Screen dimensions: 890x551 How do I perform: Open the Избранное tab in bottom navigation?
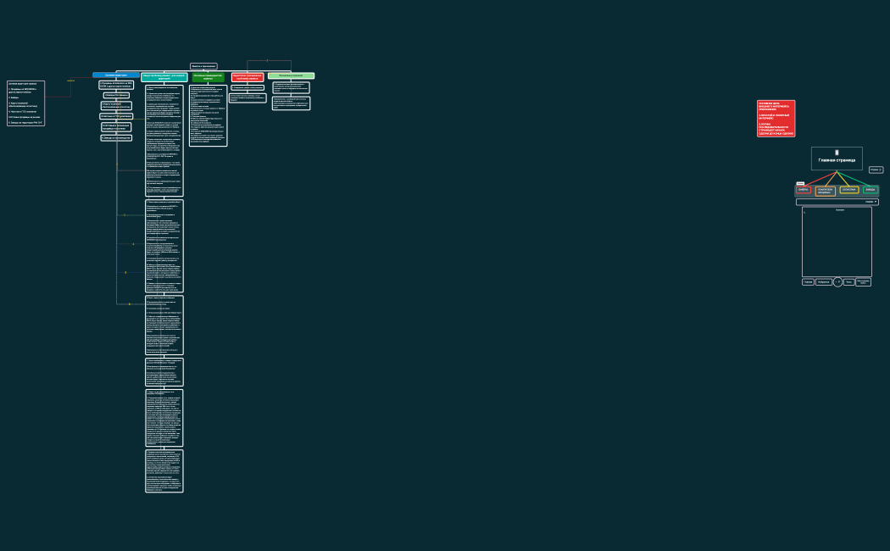[x=823, y=282]
